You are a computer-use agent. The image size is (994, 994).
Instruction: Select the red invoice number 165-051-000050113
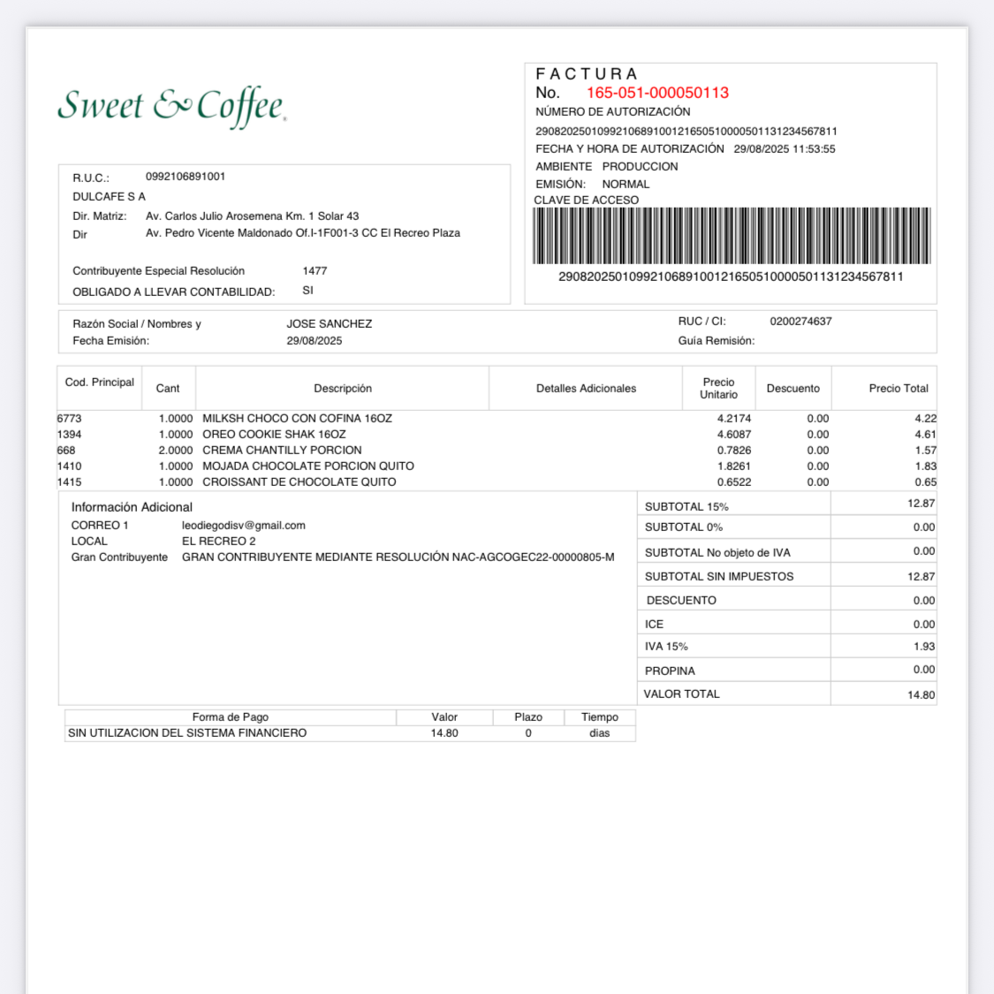657,93
